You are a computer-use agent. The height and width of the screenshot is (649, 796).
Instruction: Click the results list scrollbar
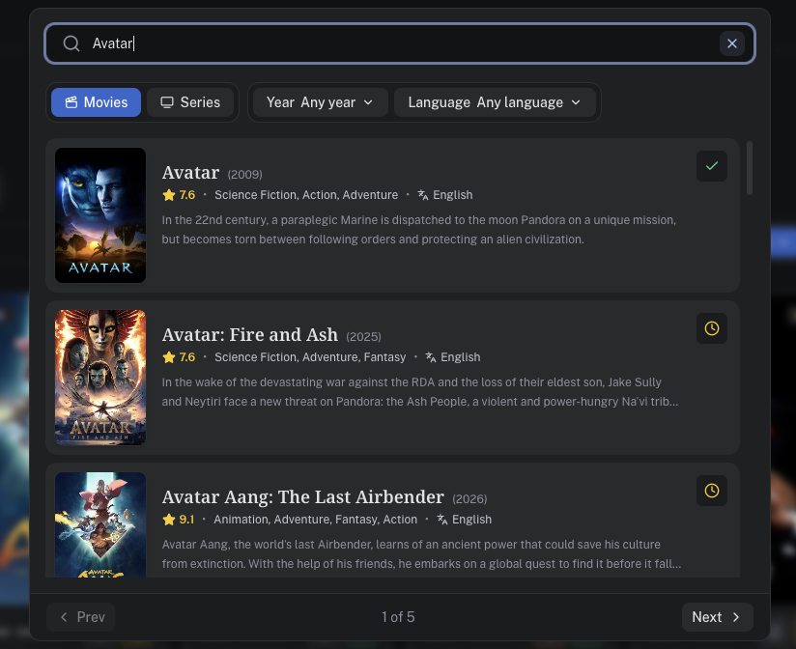click(750, 168)
